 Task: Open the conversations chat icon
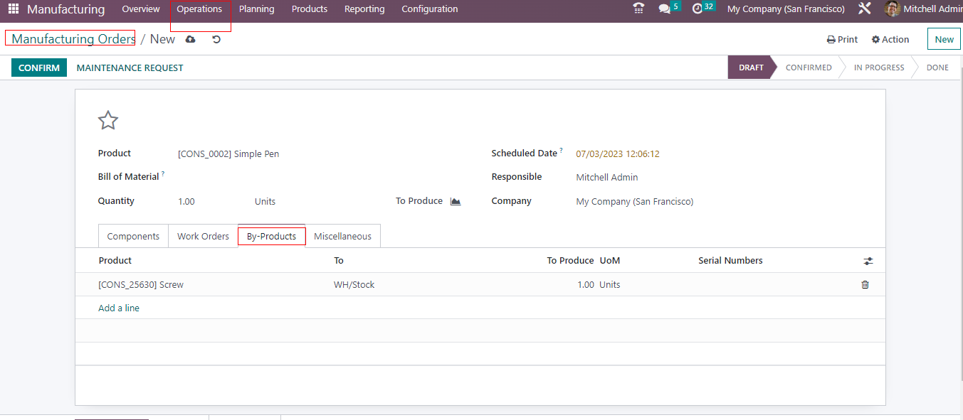665,9
